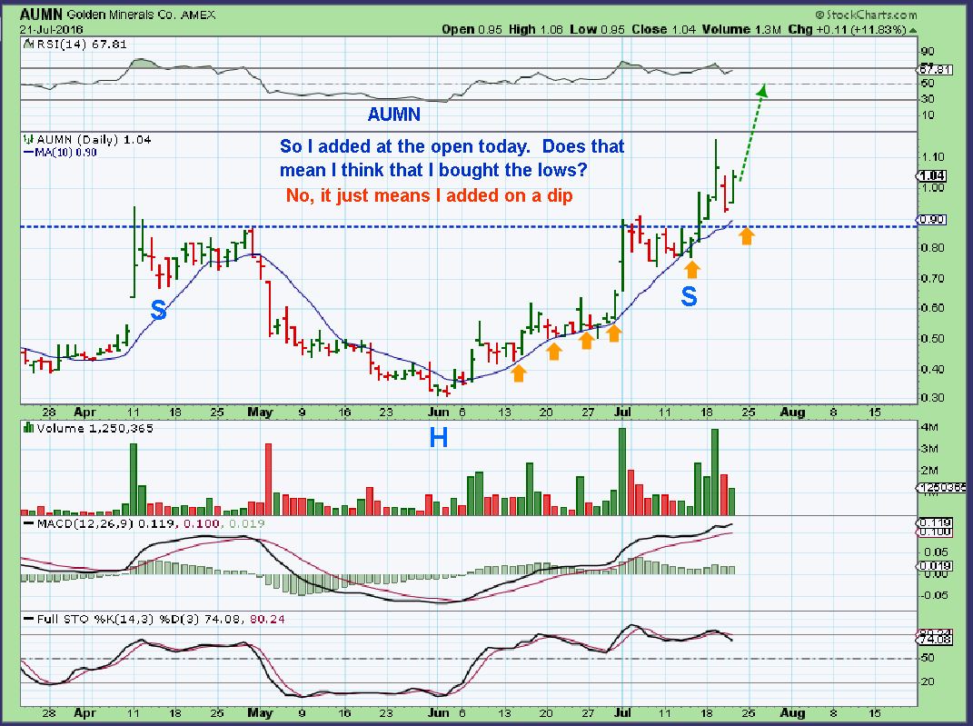Click the Jul label under the price chart
Viewport: 973px width, 726px height.
point(623,412)
